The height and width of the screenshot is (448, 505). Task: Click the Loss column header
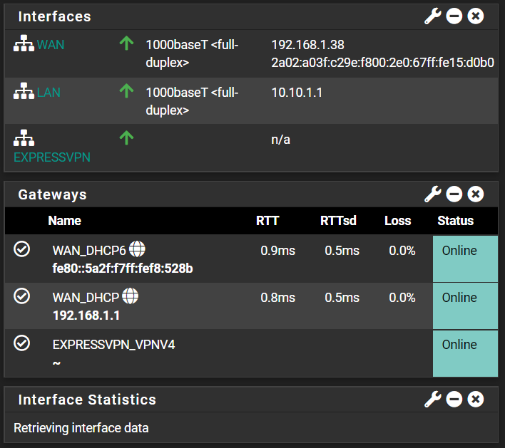[x=398, y=221]
